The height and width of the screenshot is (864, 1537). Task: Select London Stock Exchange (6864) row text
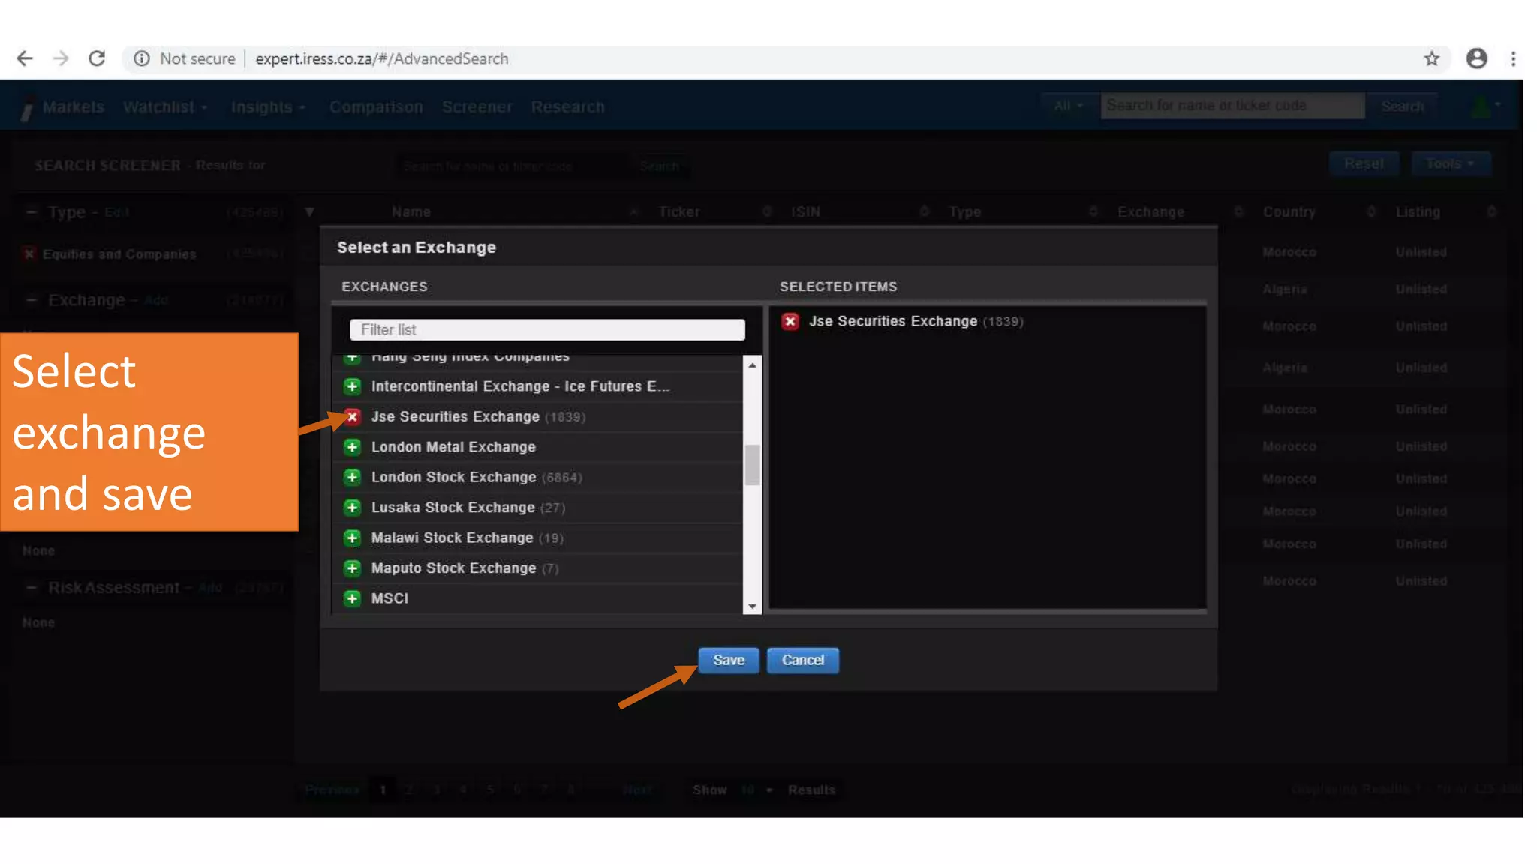(477, 477)
